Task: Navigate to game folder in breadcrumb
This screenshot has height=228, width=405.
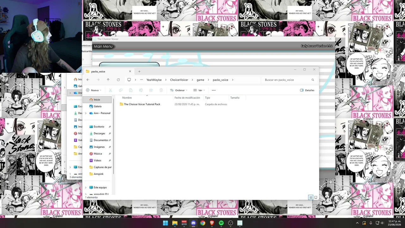Action: pyautogui.click(x=200, y=80)
